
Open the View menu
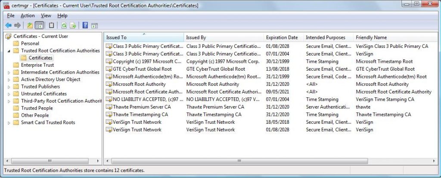click(x=46, y=16)
